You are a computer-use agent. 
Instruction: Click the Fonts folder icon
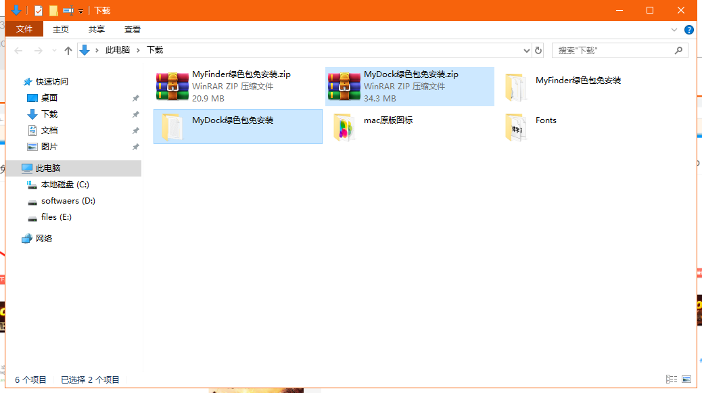click(x=516, y=127)
